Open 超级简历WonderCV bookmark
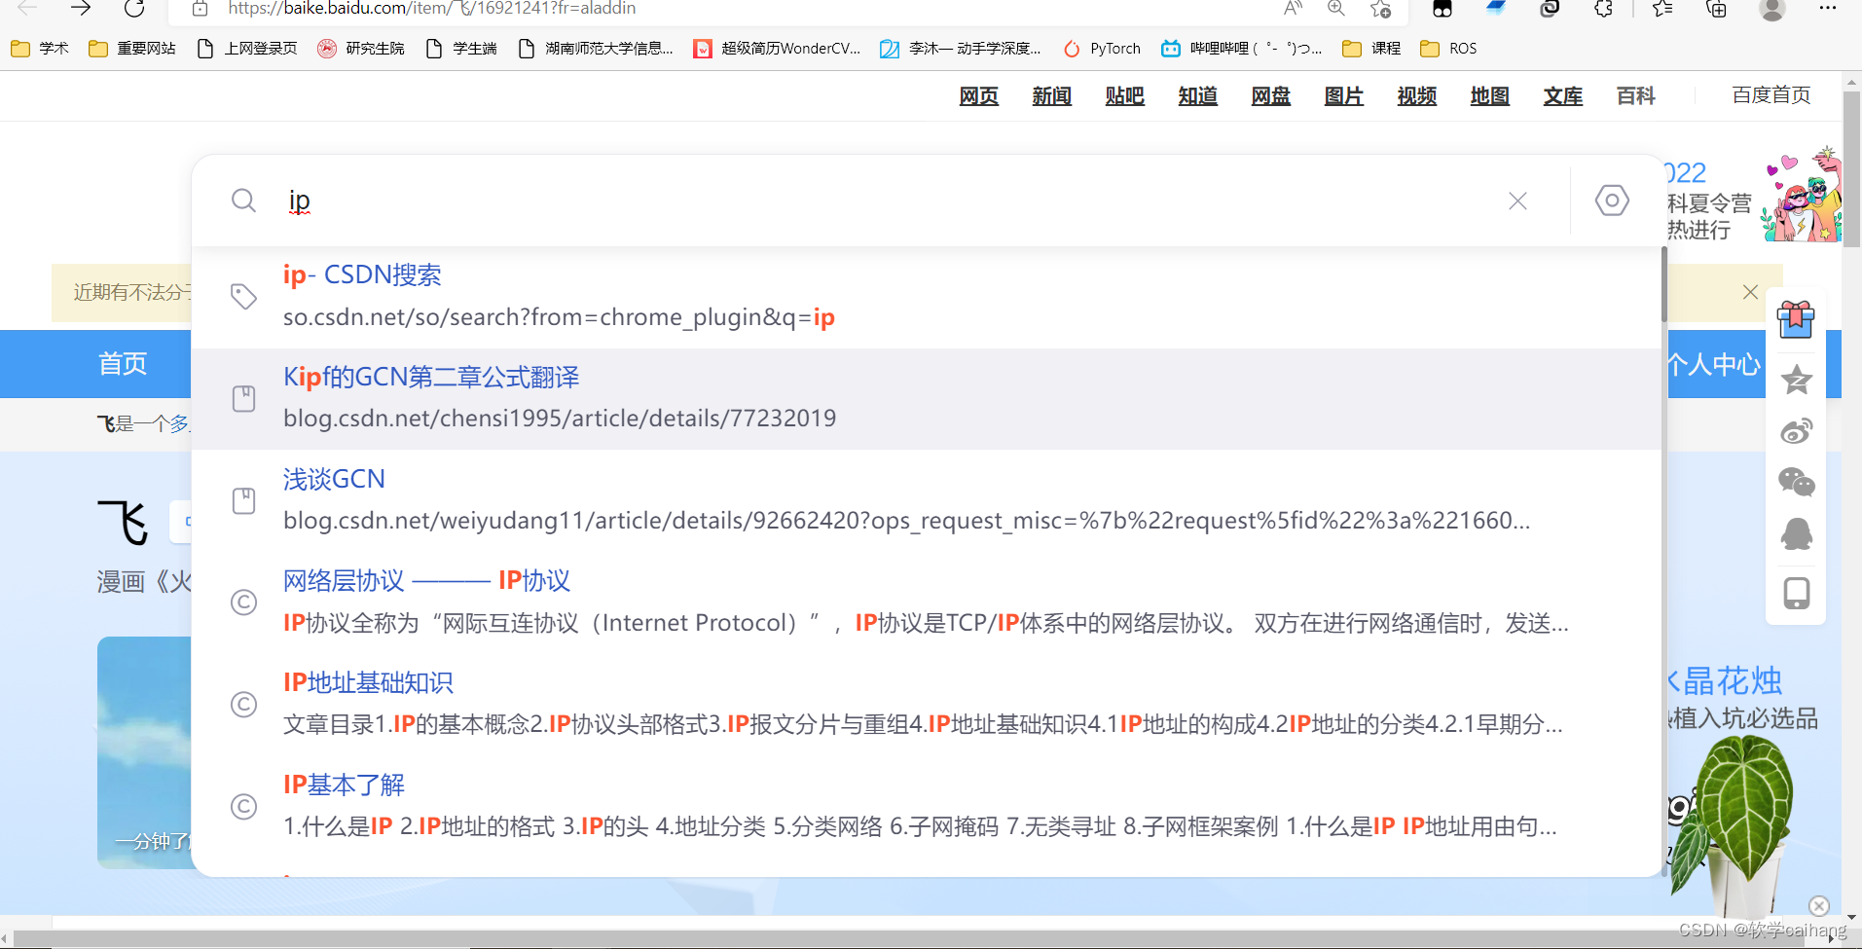Screen dimensions: 1862x949 pos(777,49)
